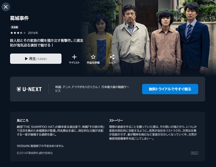
Task: Open the family hero image
Action: point(148,38)
